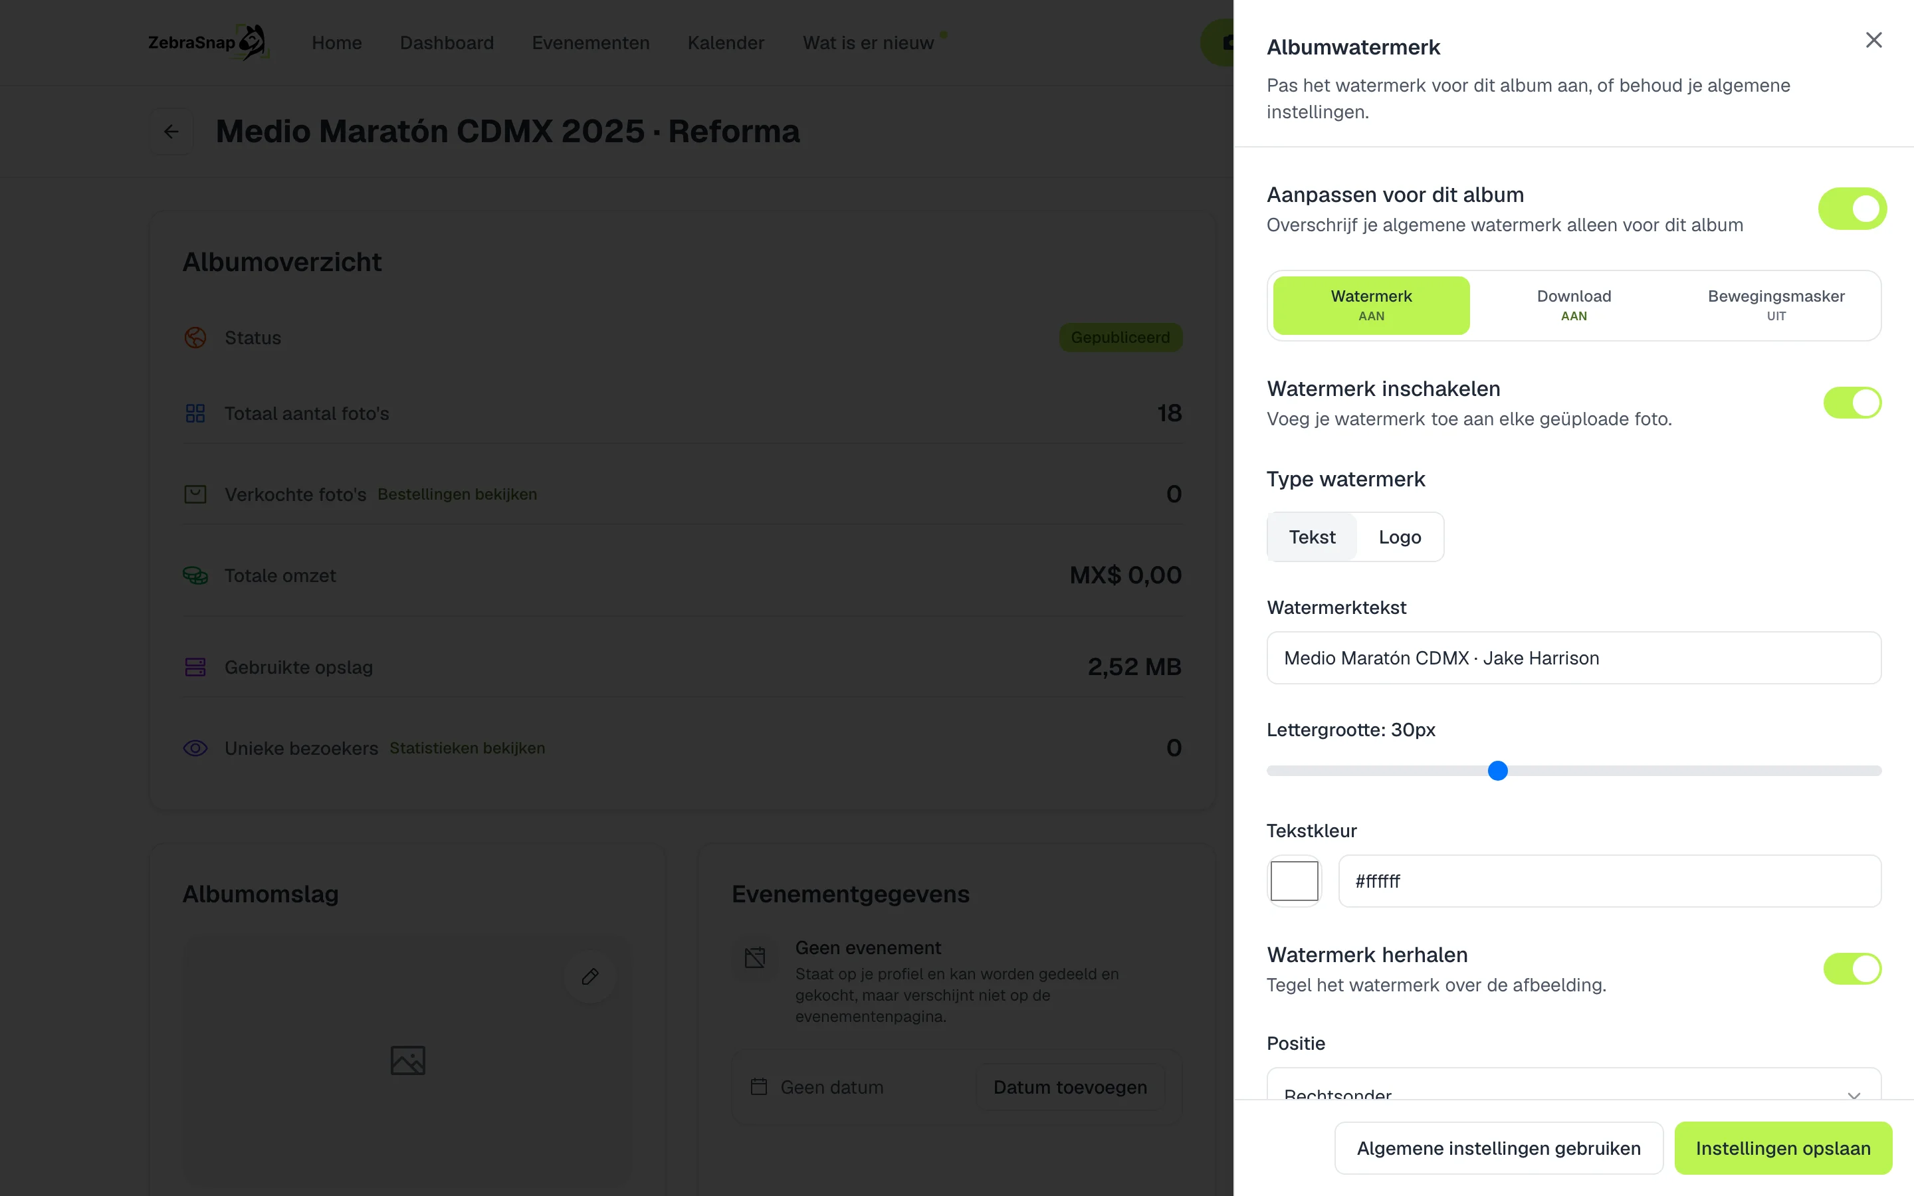The image size is (1914, 1196).
Task: Click Algemene instellingen gebruiken button
Action: click(1498, 1147)
